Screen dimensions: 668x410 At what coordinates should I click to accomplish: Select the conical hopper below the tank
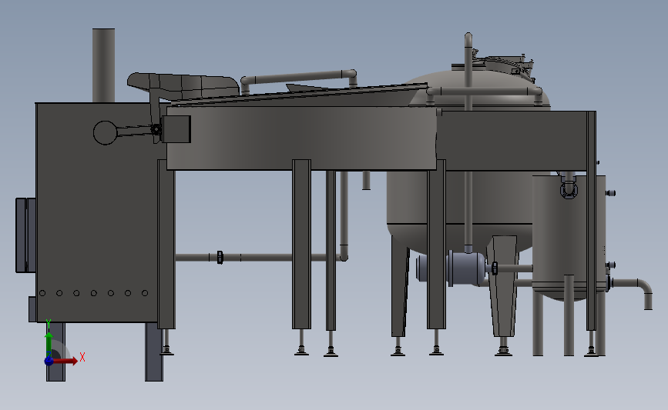coord(503,285)
